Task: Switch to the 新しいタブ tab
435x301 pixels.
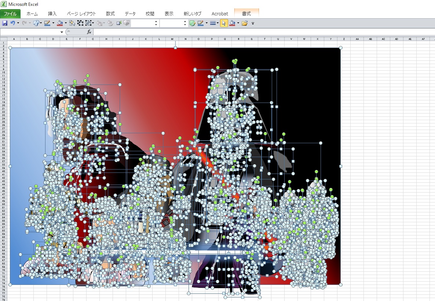Action: [193, 14]
